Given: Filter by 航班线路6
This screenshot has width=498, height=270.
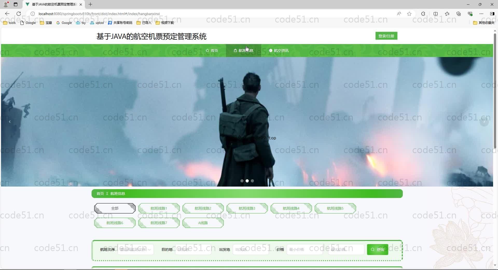Looking at the screenshot, I should [115, 223].
